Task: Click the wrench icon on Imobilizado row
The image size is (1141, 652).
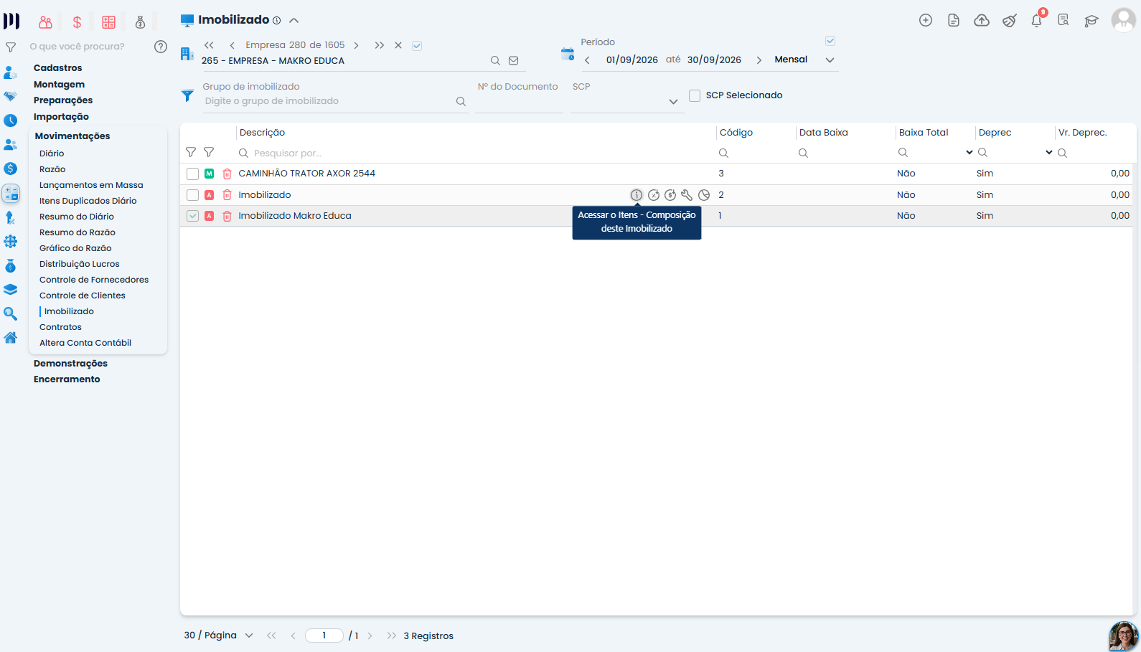Action: pyautogui.click(x=687, y=195)
